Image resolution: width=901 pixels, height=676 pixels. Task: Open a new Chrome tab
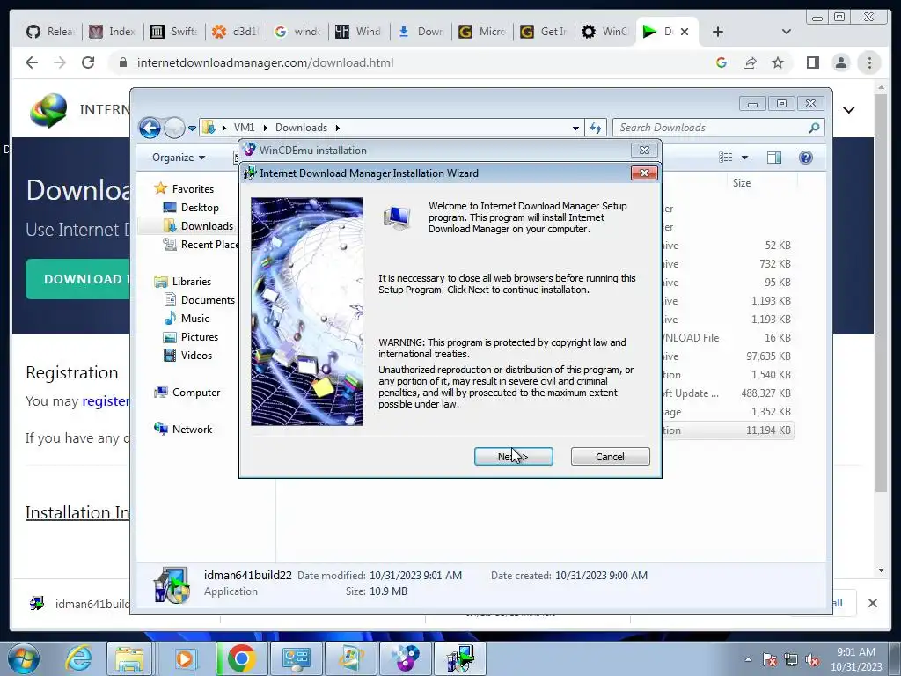[718, 32]
